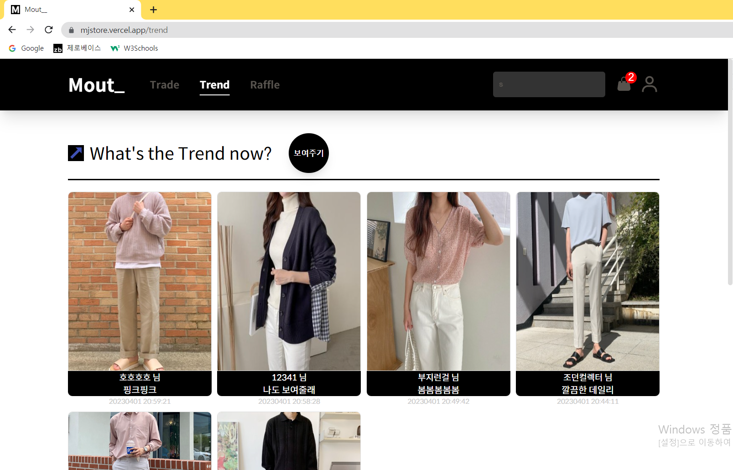Open a new browser tab
Image resolution: width=733 pixels, height=470 pixels.
click(x=154, y=10)
